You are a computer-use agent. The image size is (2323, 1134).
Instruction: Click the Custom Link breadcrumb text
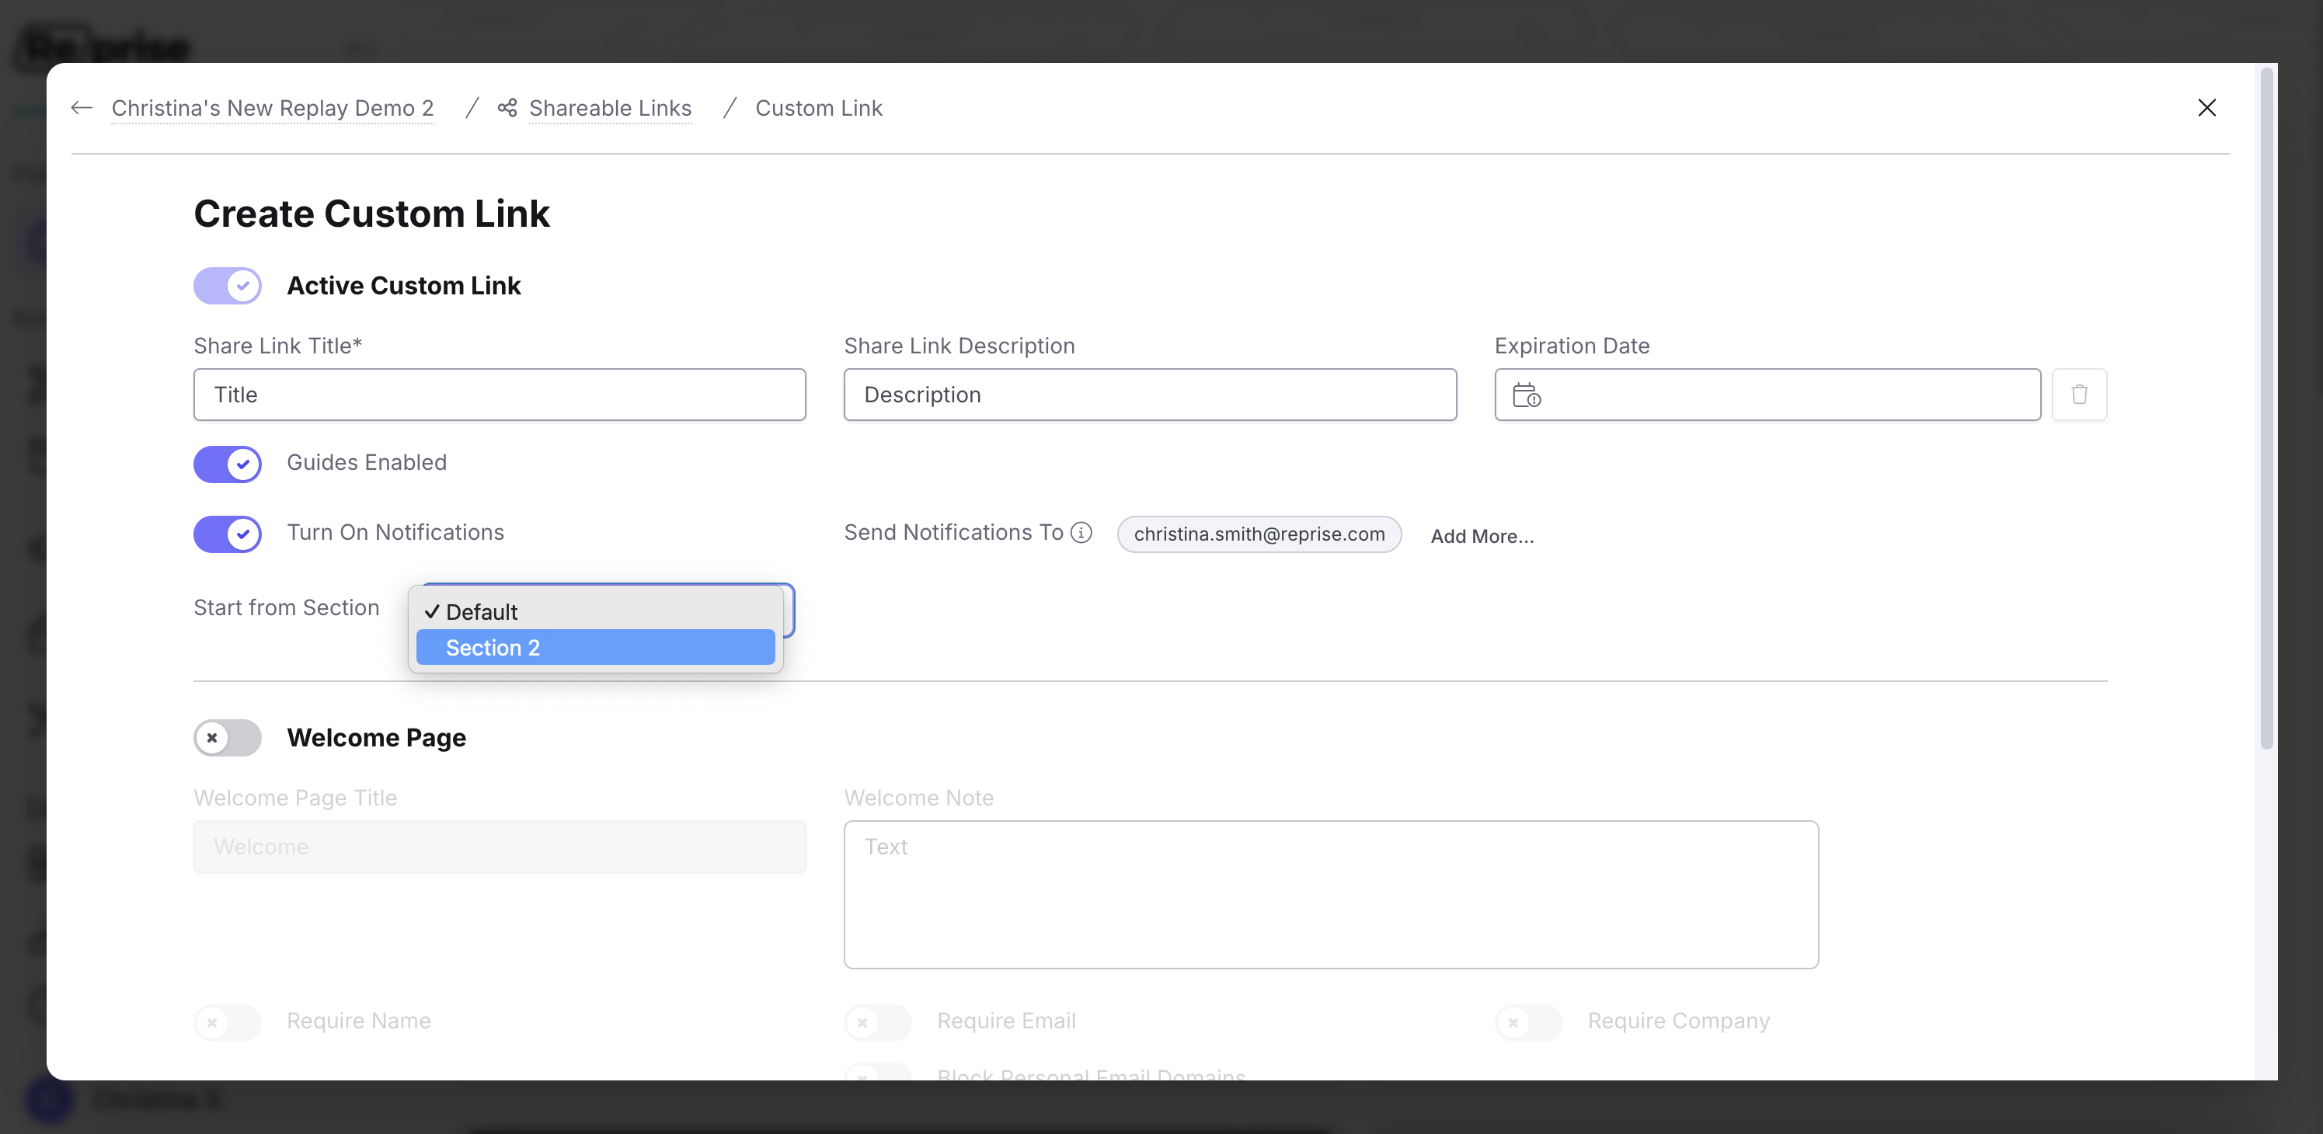(819, 108)
